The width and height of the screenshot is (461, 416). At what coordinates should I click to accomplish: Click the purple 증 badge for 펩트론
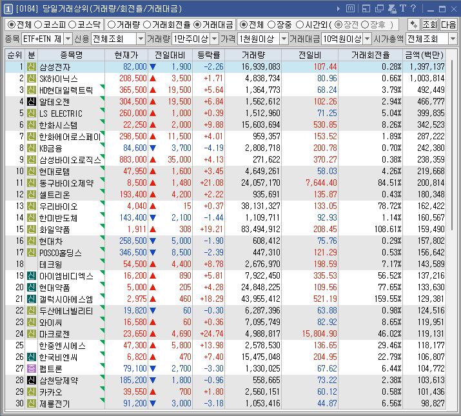[32, 369]
